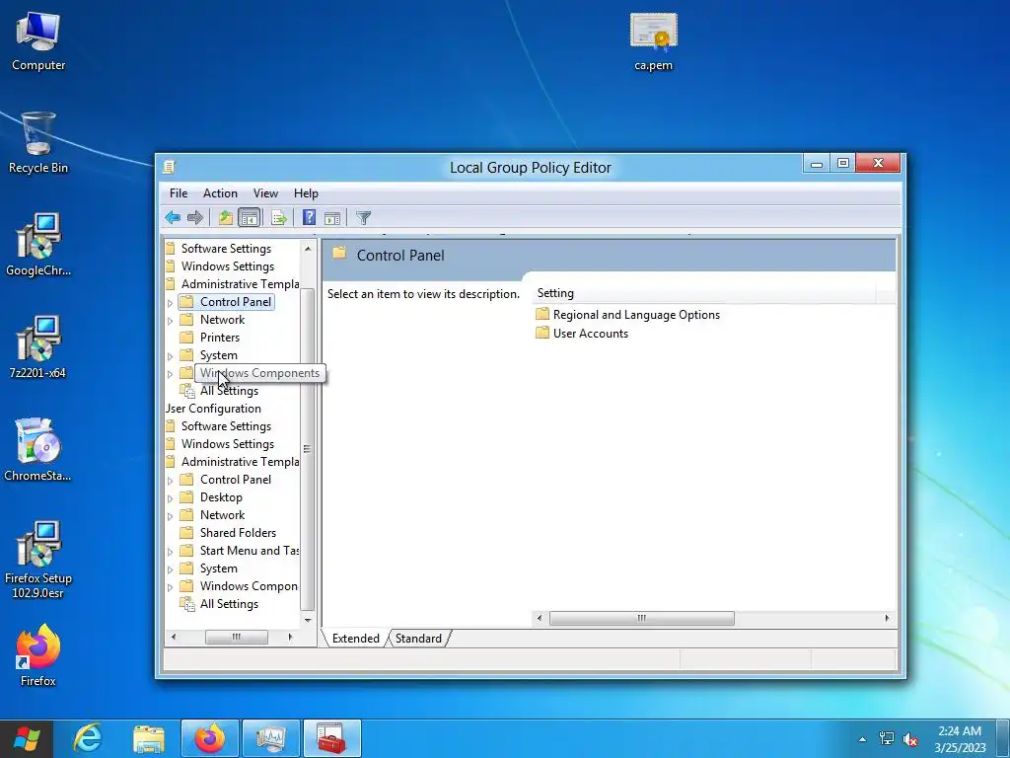The height and width of the screenshot is (758, 1010).
Task: Select the GoogleChr... installer desktop icon
Action: click(38, 246)
